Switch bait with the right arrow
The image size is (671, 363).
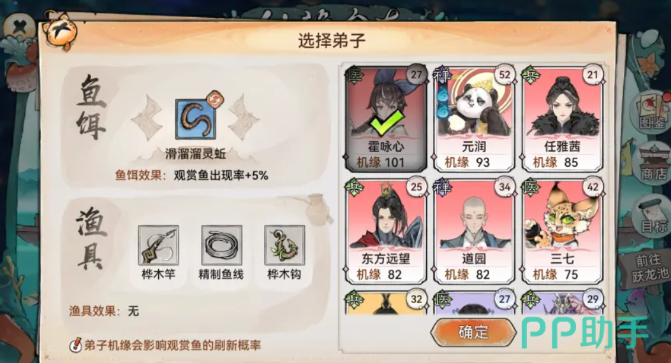[x=244, y=117]
